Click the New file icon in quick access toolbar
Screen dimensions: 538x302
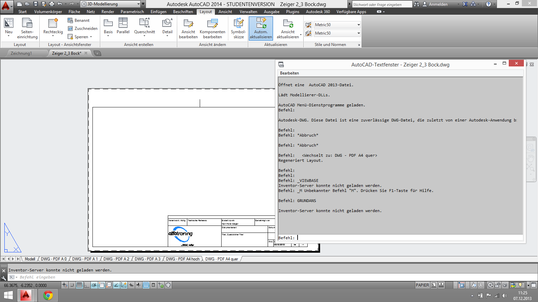pos(20,4)
